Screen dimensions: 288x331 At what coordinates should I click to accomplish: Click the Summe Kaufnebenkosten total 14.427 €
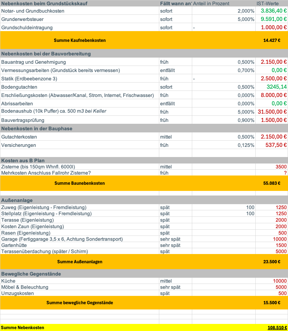(x=271, y=40)
